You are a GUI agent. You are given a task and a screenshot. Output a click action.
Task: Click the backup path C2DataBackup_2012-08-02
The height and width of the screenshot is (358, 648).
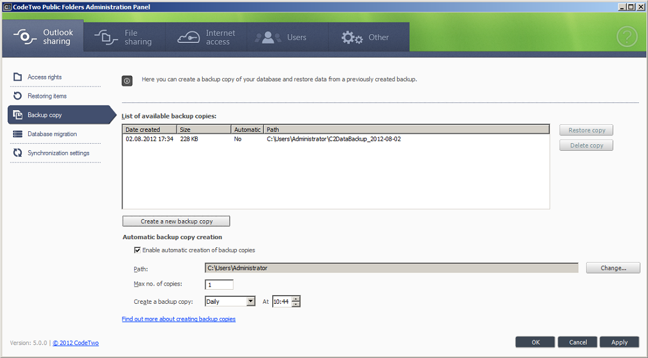[x=333, y=139]
